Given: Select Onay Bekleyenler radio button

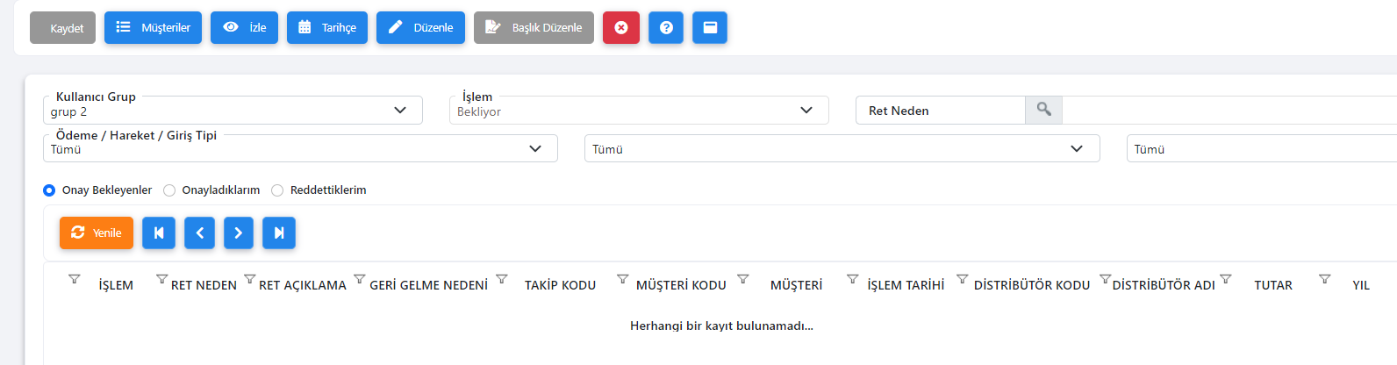Looking at the screenshot, I should pyautogui.click(x=49, y=190).
